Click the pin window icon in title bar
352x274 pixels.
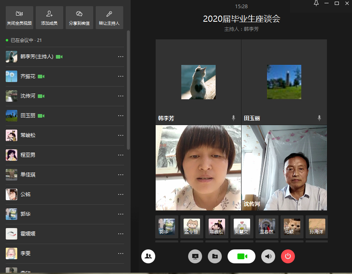(316, 3)
